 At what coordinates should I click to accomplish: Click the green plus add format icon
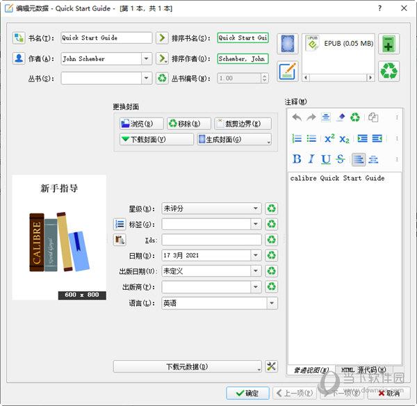coord(389,44)
